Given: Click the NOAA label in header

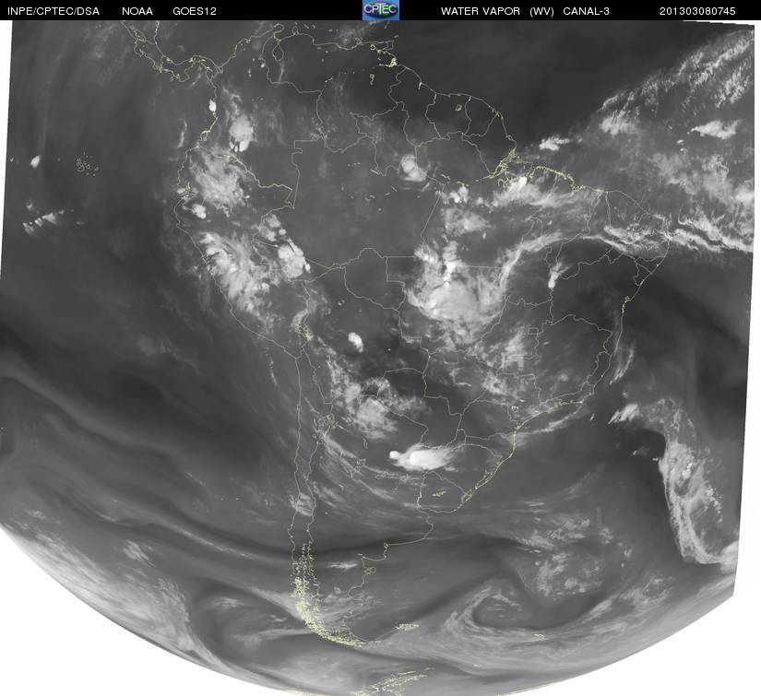Looking at the screenshot, I should point(137,11).
